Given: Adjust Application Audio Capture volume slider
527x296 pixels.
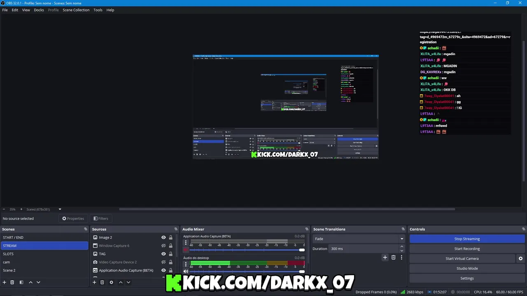Looking at the screenshot, I should tap(247, 250).
